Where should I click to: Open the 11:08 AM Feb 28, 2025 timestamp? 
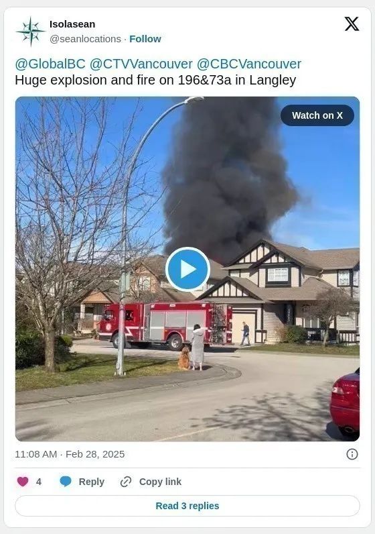70,454
